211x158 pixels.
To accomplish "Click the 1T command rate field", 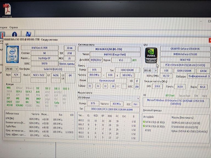I will coord(137,81).
